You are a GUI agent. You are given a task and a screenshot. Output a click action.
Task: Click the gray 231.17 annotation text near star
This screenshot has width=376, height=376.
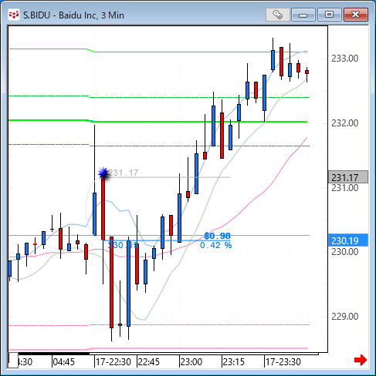coord(123,173)
